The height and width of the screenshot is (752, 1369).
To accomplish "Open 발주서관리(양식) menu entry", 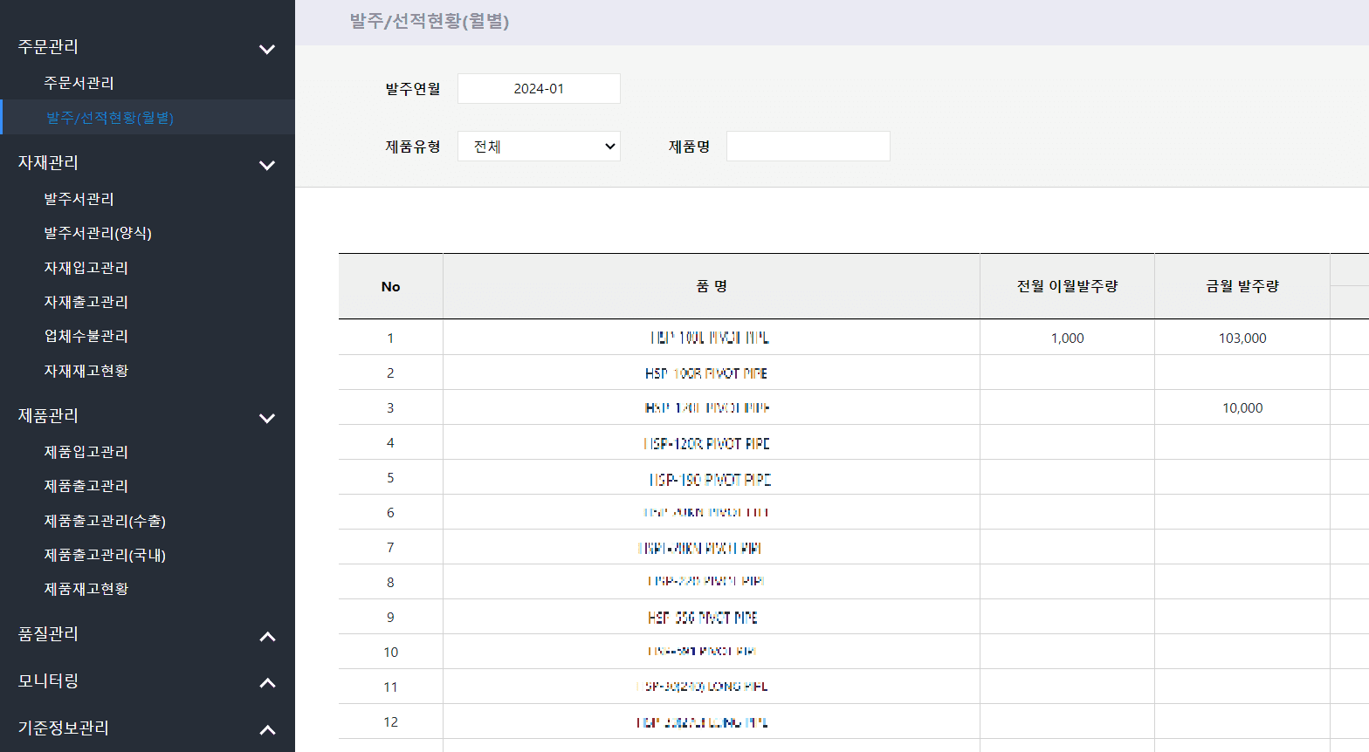I will [98, 233].
